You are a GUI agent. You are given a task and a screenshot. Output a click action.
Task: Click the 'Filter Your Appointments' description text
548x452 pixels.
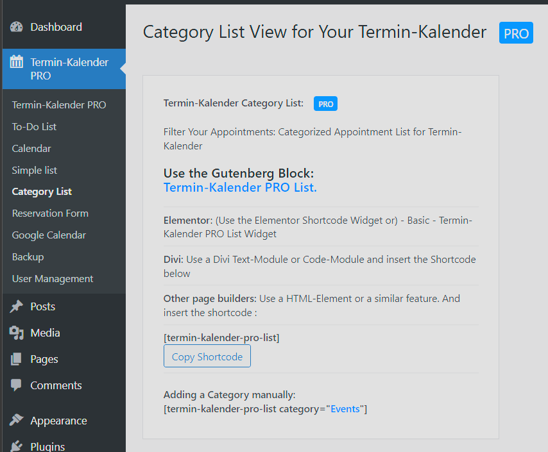point(313,138)
